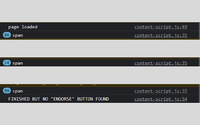Image resolution: width=200 pixels, height=125 pixels.
Task: Click the scrollbar strip beside the page loaded row
Action: [x=199, y=27]
